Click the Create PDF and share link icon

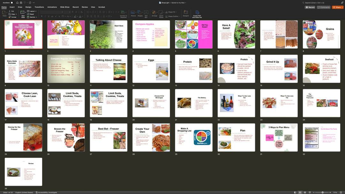coord(197,13)
